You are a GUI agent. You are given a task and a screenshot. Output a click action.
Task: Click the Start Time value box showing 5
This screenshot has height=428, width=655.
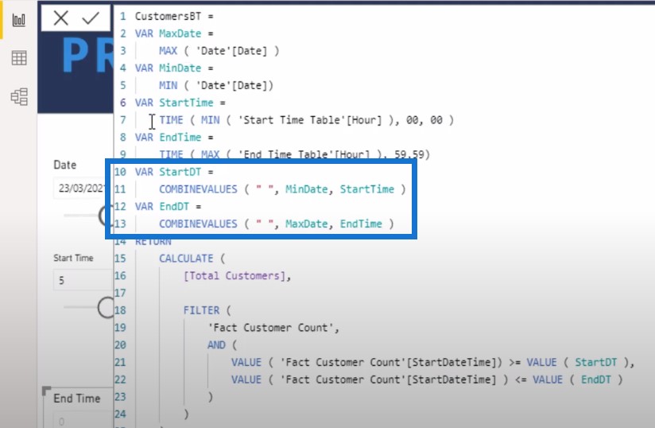click(x=83, y=280)
